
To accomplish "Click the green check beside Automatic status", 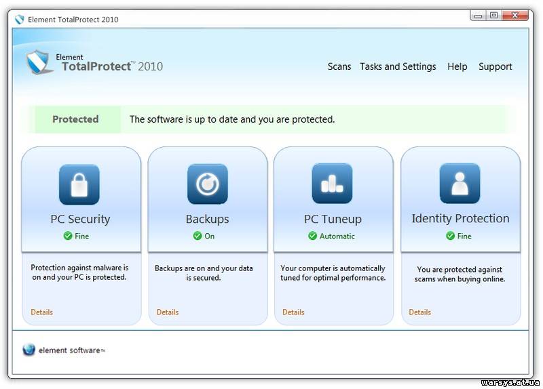I will (312, 236).
